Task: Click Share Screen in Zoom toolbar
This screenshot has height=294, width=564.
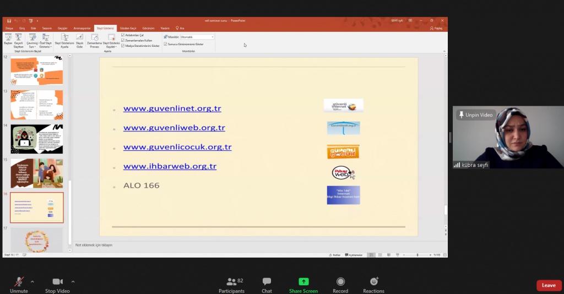Action: pyautogui.click(x=303, y=285)
